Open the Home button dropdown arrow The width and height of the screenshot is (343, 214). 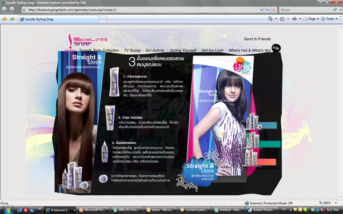(276, 19)
